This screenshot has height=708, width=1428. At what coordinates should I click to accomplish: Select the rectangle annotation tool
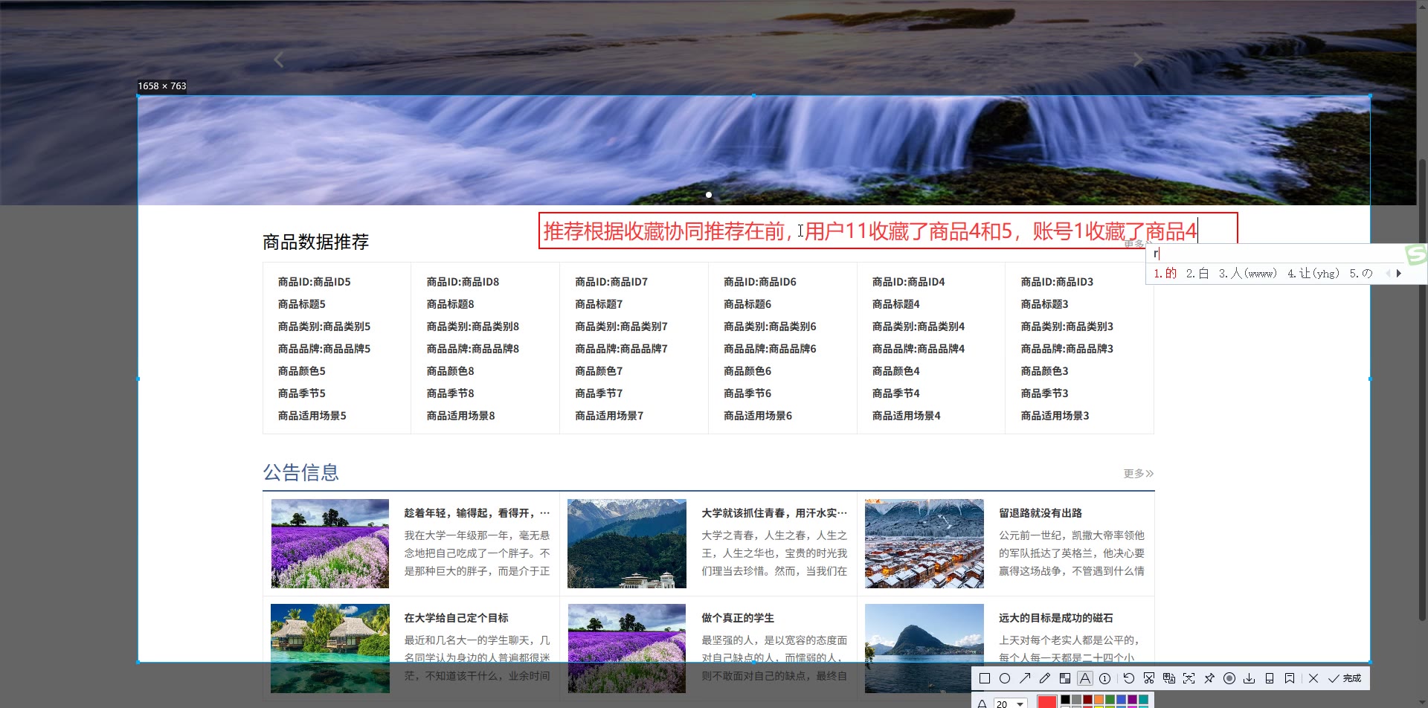click(x=985, y=678)
